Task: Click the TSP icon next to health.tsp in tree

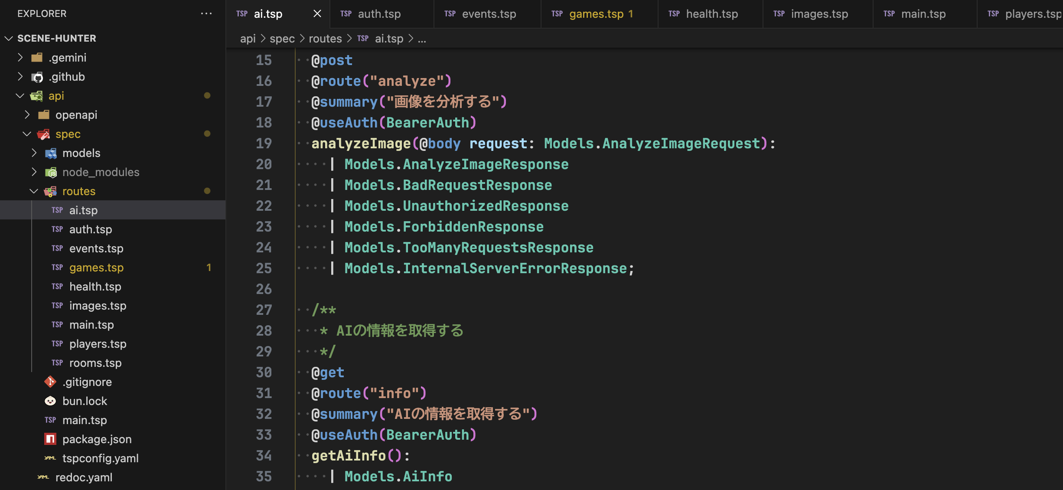Action: [x=57, y=286]
